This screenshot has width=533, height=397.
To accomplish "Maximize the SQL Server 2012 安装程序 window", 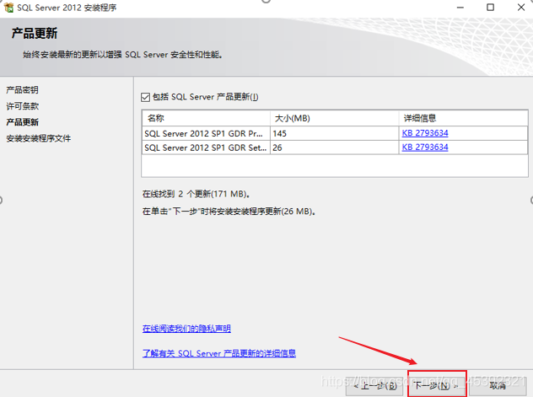I will (x=490, y=7).
